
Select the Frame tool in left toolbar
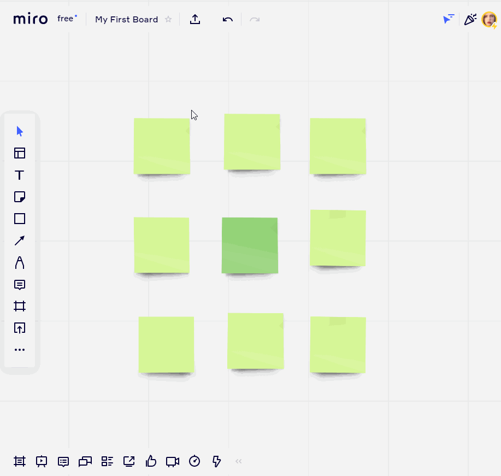click(x=20, y=306)
